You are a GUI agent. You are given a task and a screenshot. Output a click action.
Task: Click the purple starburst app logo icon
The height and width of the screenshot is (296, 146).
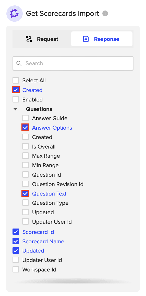pyautogui.click(x=15, y=14)
